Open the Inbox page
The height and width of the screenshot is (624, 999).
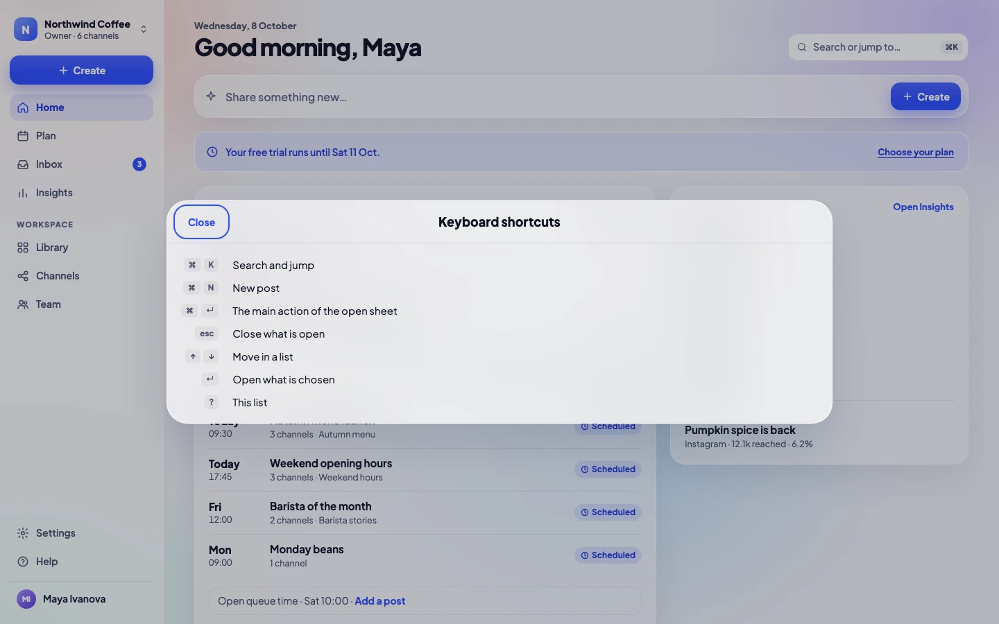(81, 164)
